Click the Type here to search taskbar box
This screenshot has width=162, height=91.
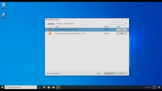(x=21, y=87)
